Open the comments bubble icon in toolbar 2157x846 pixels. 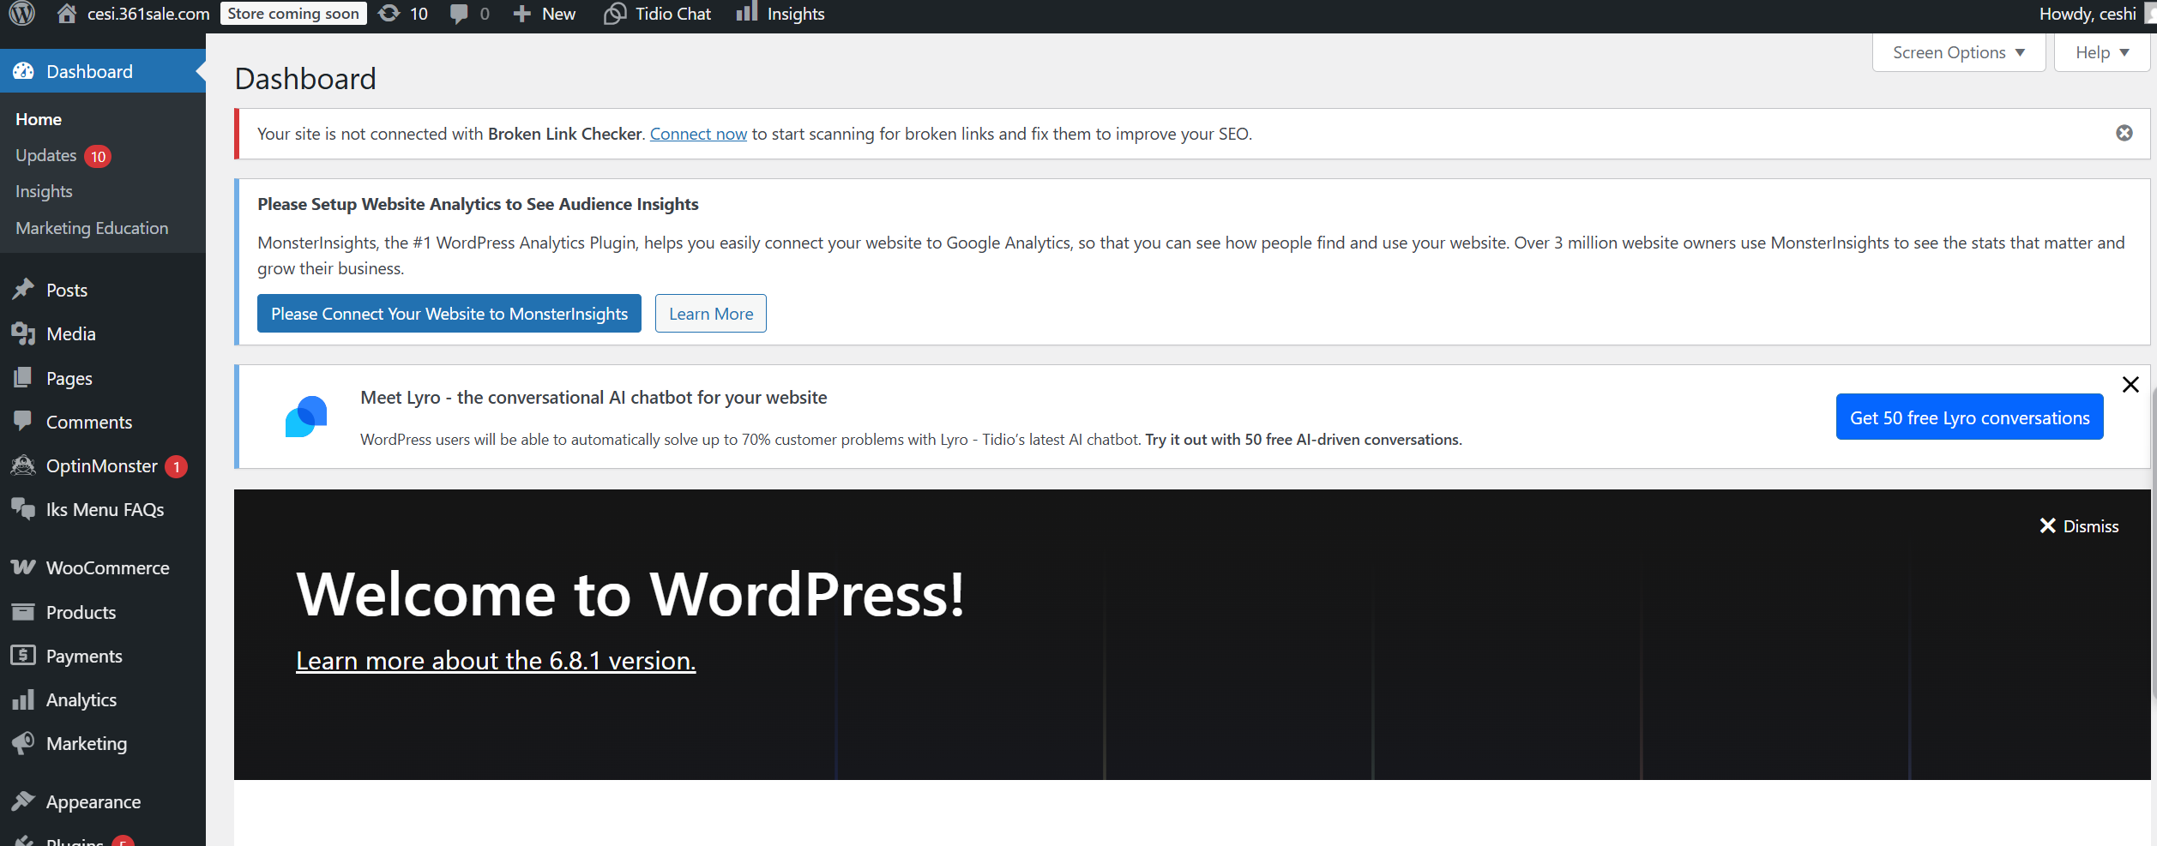coord(460,14)
